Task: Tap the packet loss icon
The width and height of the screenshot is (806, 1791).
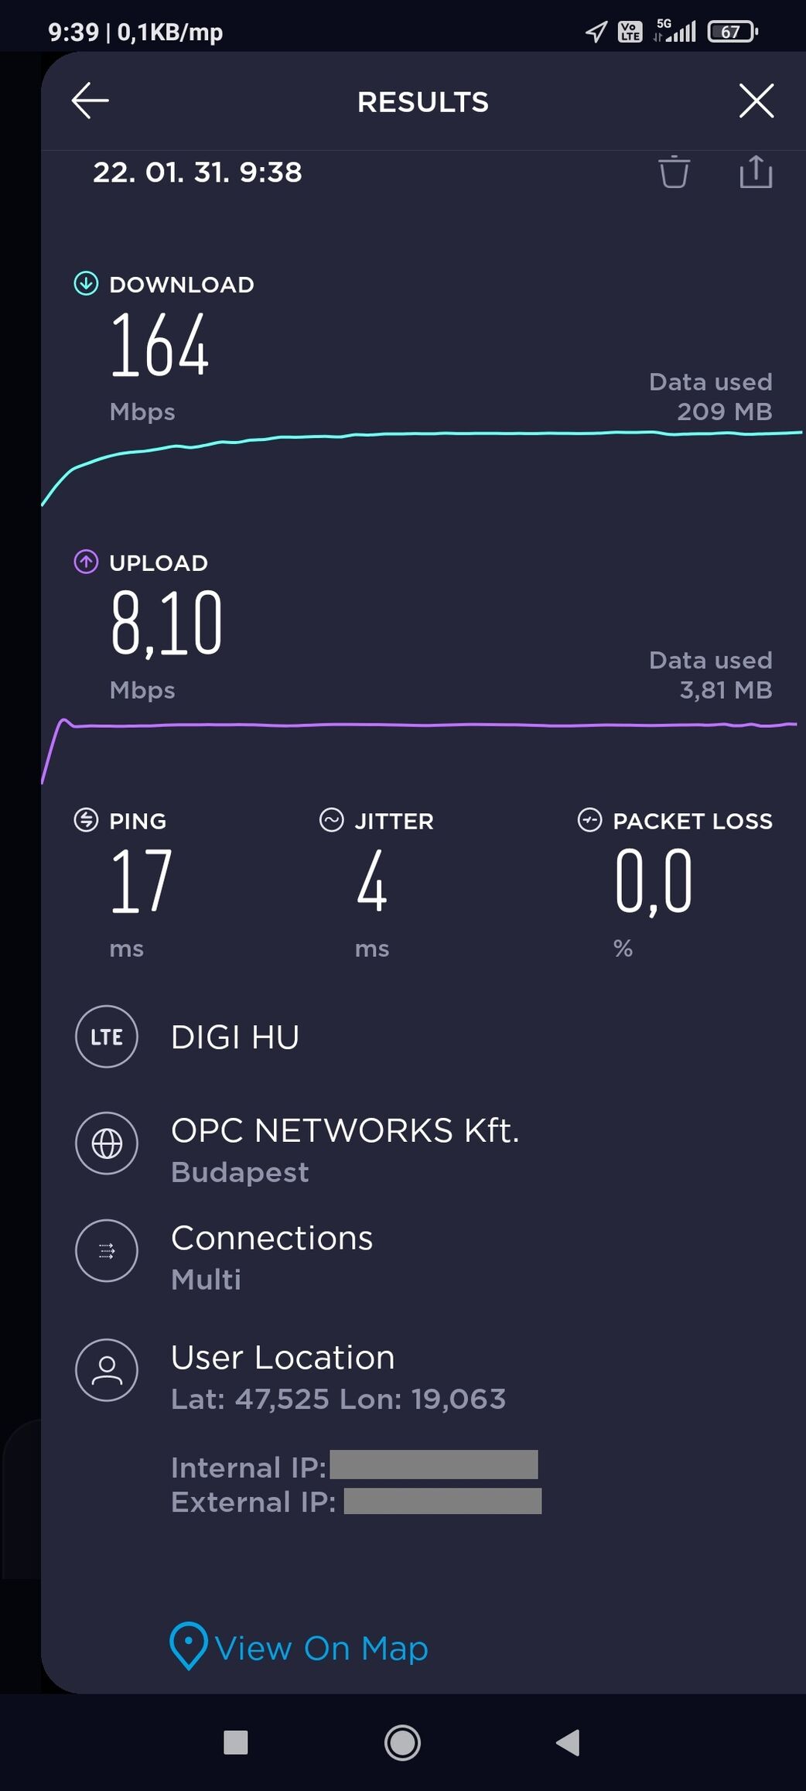Action: coord(589,820)
